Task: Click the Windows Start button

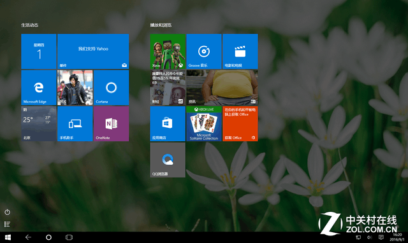Action: (8, 237)
